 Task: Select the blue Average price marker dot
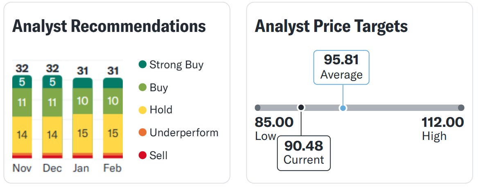point(343,108)
